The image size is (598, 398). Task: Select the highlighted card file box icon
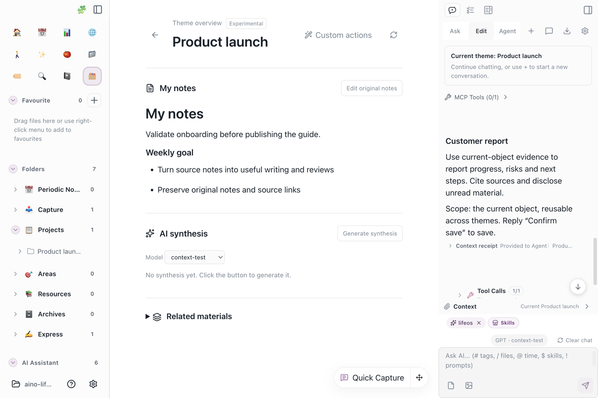[x=92, y=76]
